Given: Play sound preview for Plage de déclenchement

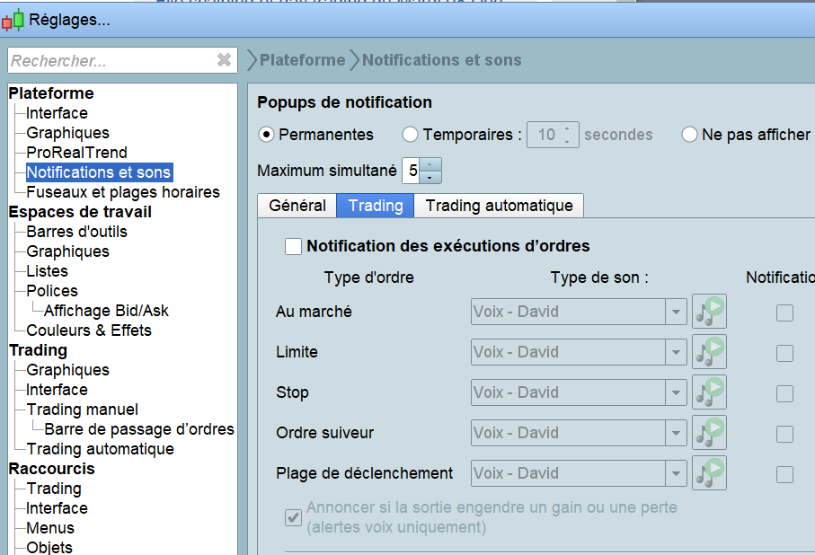Looking at the screenshot, I should (x=709, y=473).
